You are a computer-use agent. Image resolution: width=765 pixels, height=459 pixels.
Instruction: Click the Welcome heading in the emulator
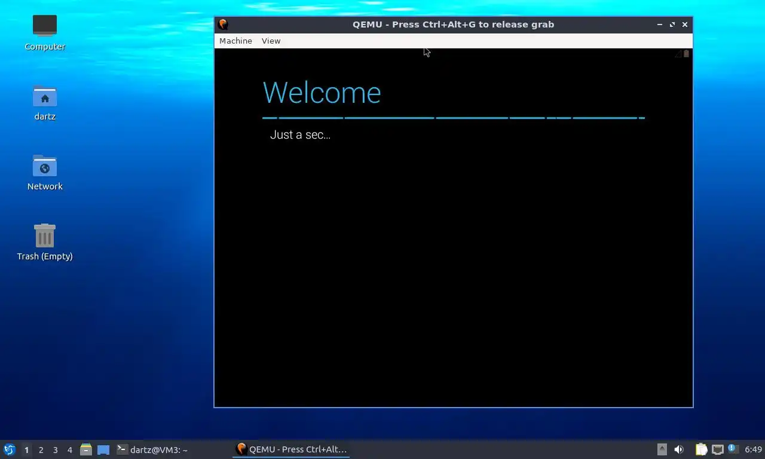[322, 93]
